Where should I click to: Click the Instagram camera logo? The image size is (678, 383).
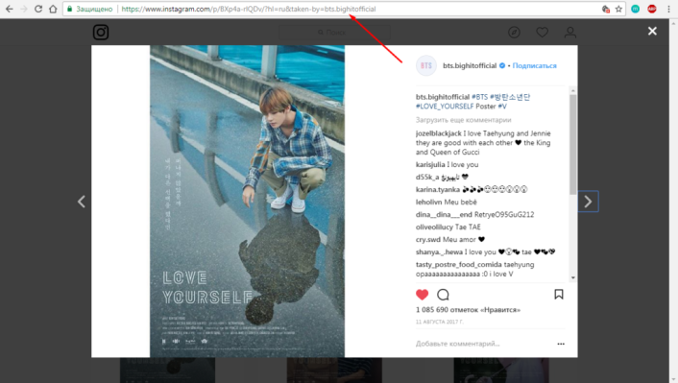pos(101,32)
